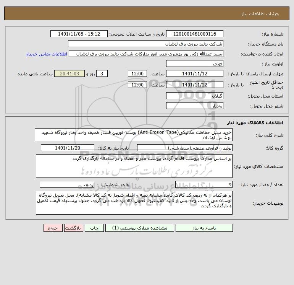Click the ایجاد کننده درخواست label
Image resolution: width=294 pixels, height=285 pixels.
(x=262, y=54)
